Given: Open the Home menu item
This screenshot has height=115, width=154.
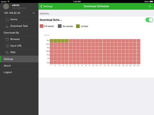Looking at the screenshot, I should click(x=19, y=19).
